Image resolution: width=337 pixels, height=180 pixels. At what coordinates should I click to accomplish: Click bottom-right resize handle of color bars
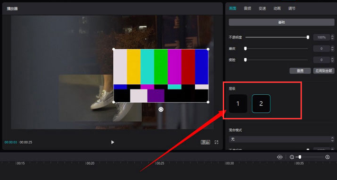[208, 102]
